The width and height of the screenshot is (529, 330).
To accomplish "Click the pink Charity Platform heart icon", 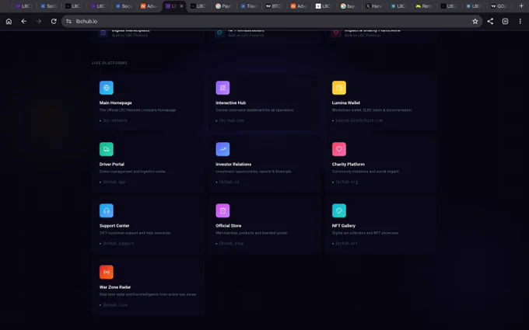I will click(x=339, y=149).
